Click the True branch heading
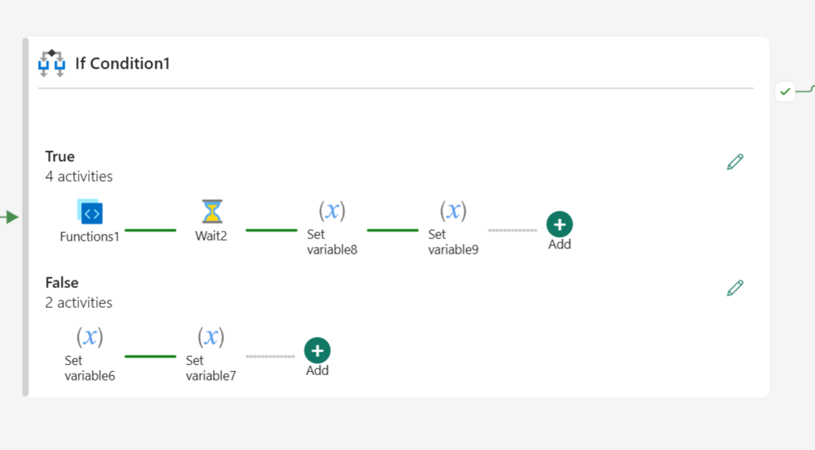Image resolution: width=815 pixels, height=450 pixels. (x=60, y=157)
